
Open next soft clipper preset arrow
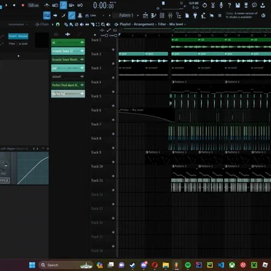[x=37, y=149]
